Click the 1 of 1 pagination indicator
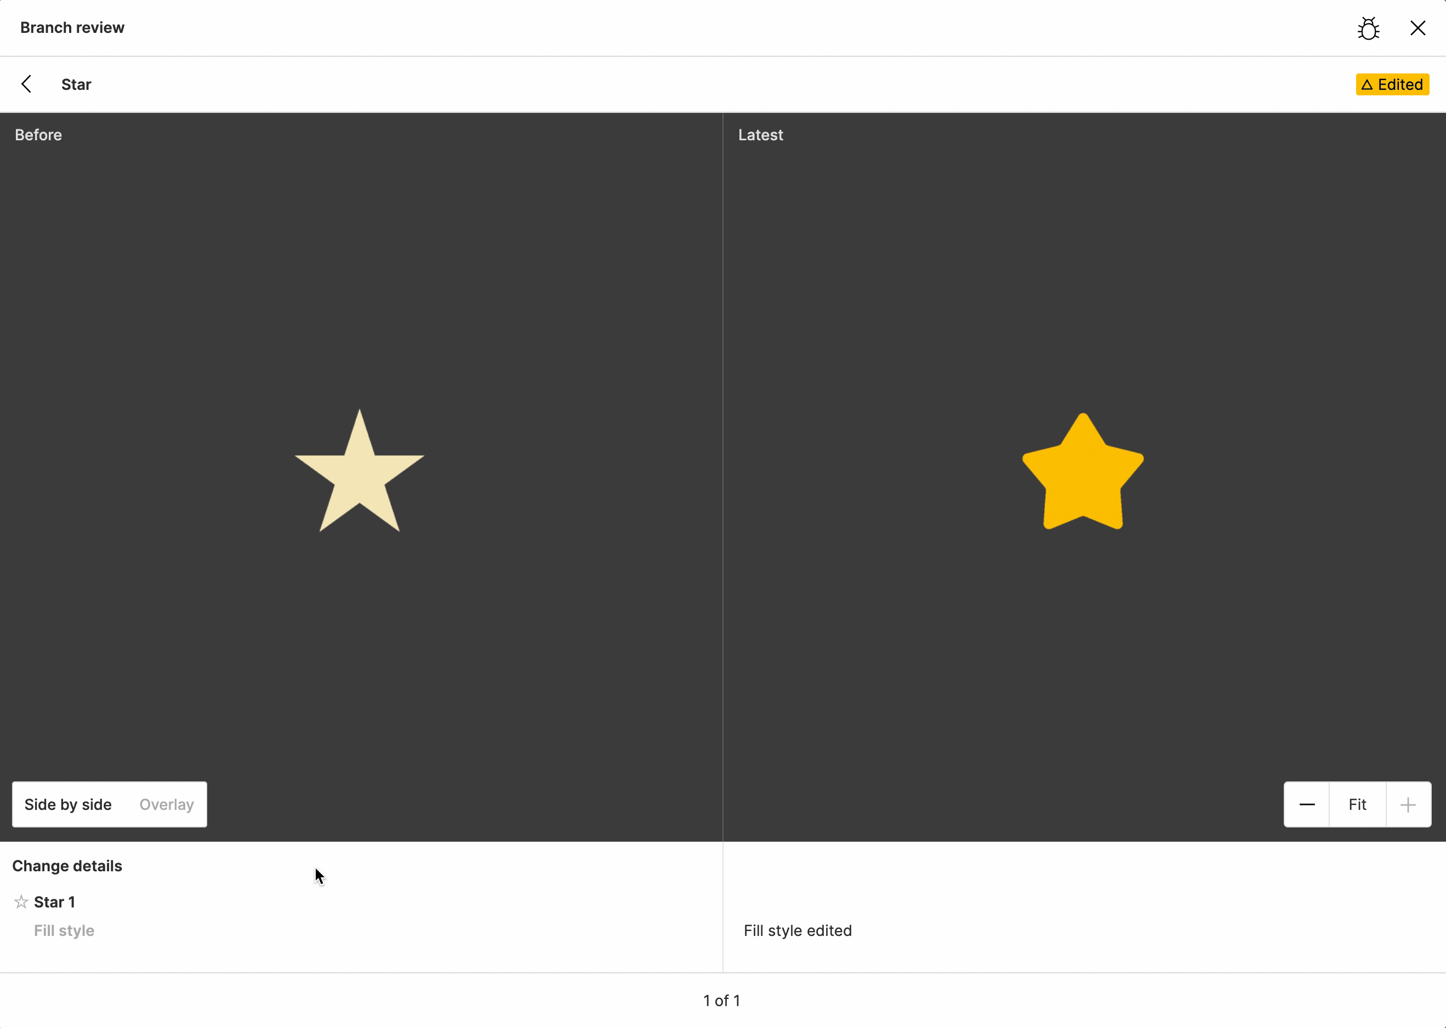Screen dimensions: 1446x1028 coord(723,1000)
